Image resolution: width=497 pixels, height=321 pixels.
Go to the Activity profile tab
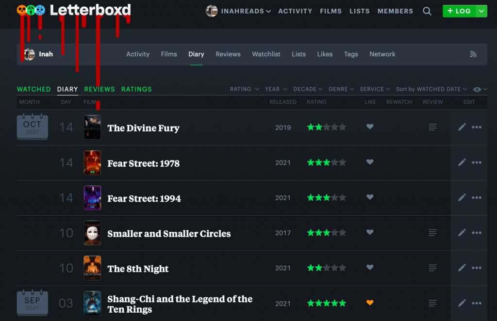pos(138,54)
